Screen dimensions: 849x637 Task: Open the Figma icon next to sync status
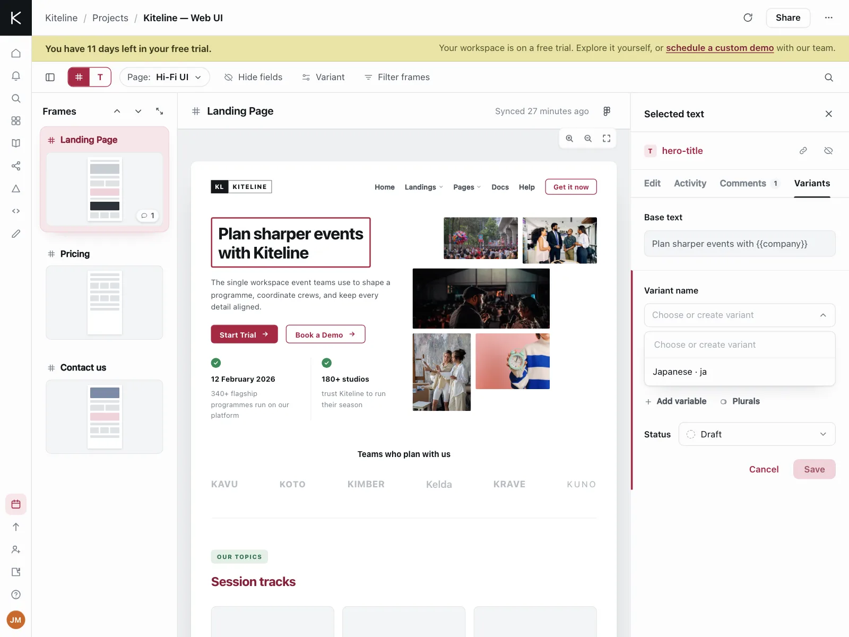click(607, 111)
